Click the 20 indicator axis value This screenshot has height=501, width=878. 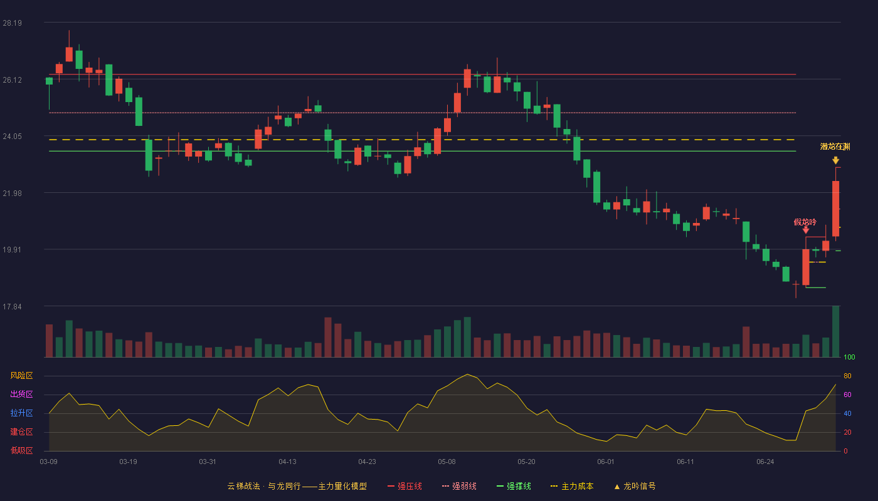(847, 432)
